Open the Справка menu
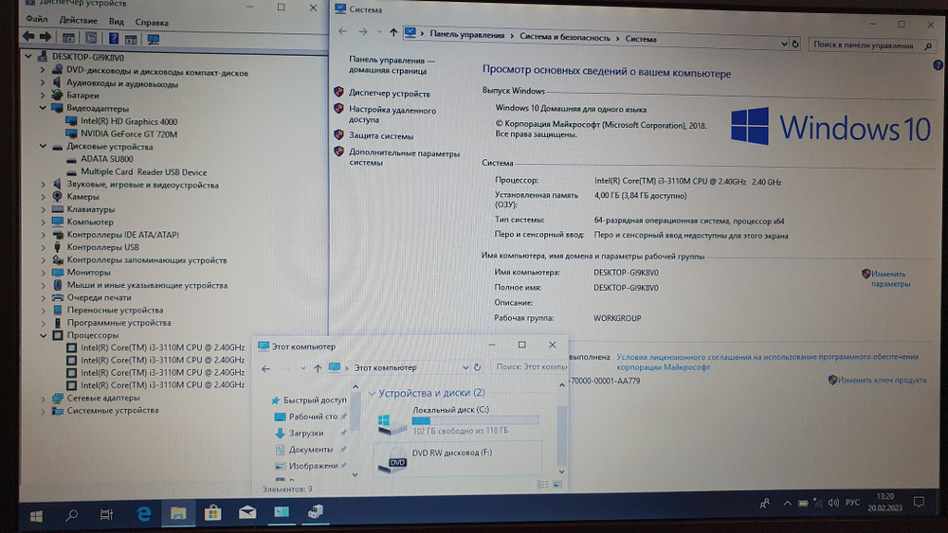 click(152, 23)
